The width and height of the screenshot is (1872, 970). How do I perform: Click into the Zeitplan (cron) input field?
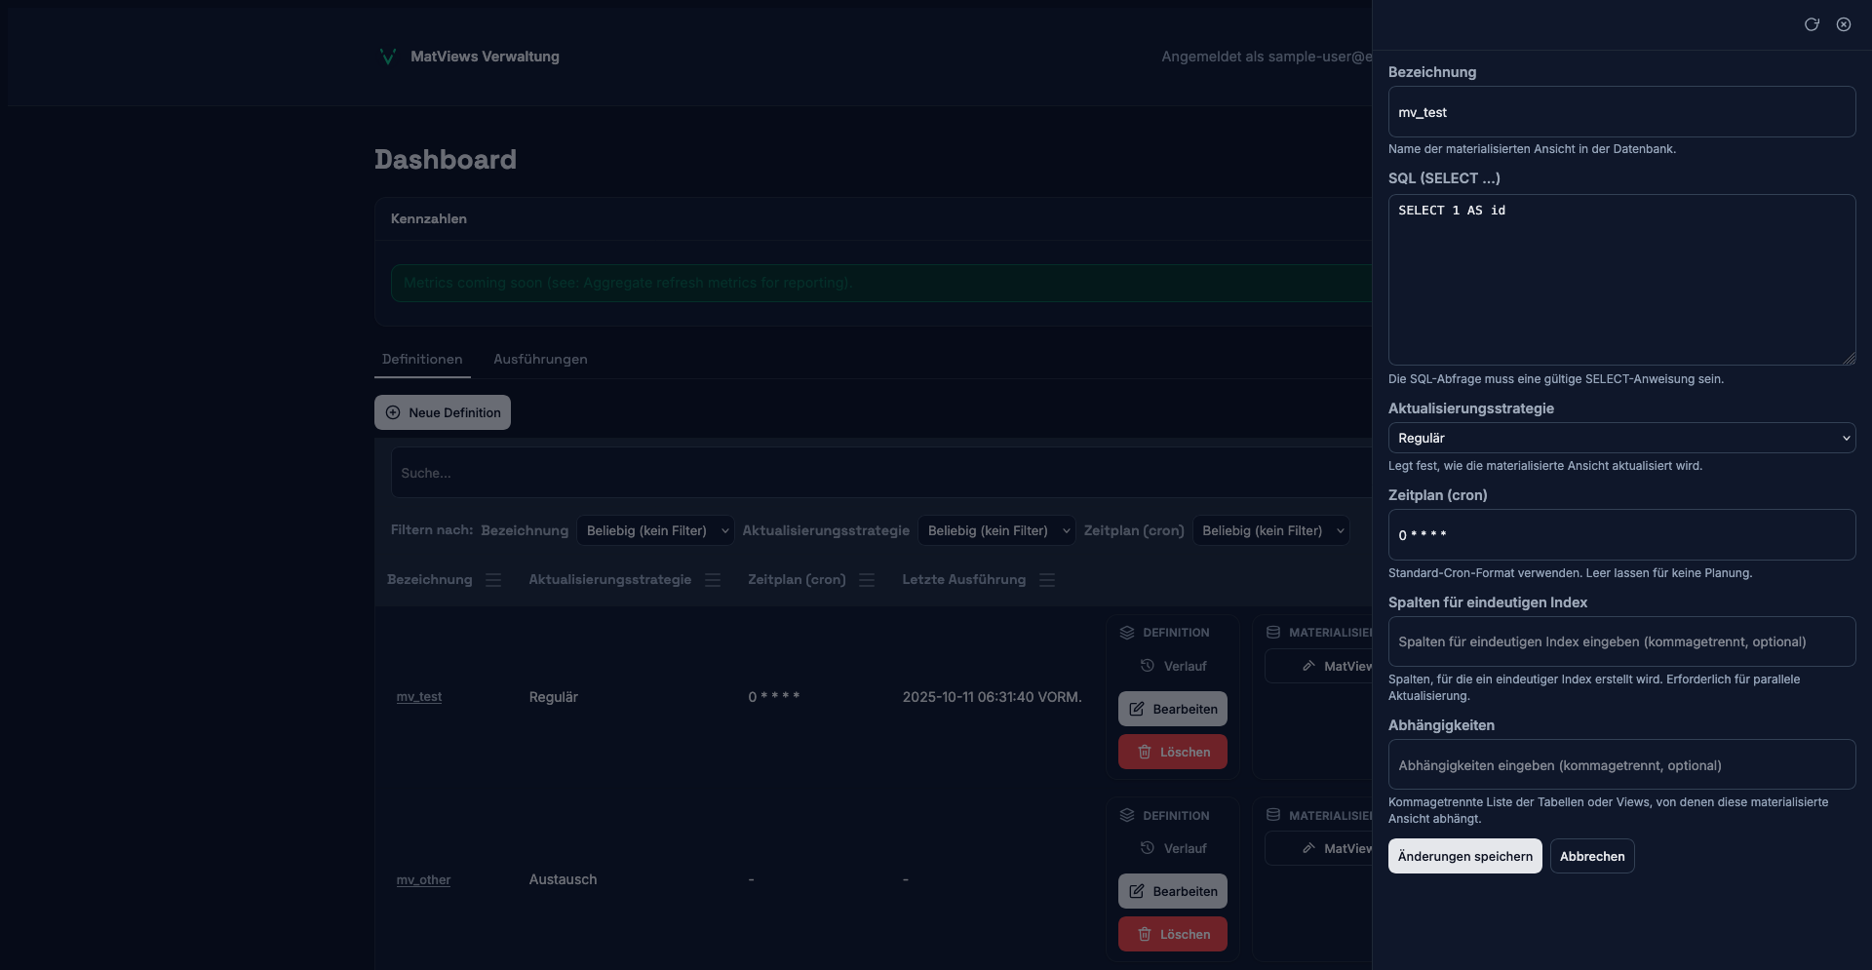point(1620,534)
